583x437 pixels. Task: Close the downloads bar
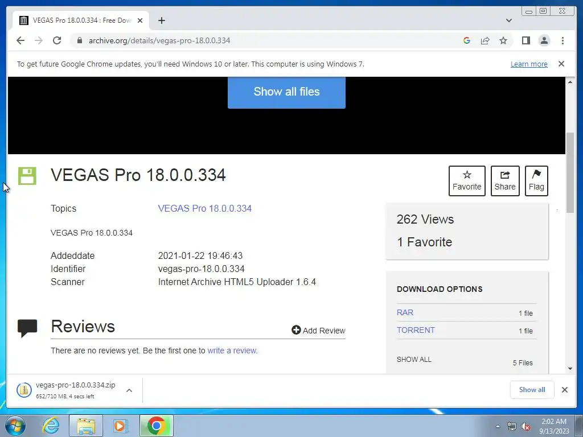[564, 389]
